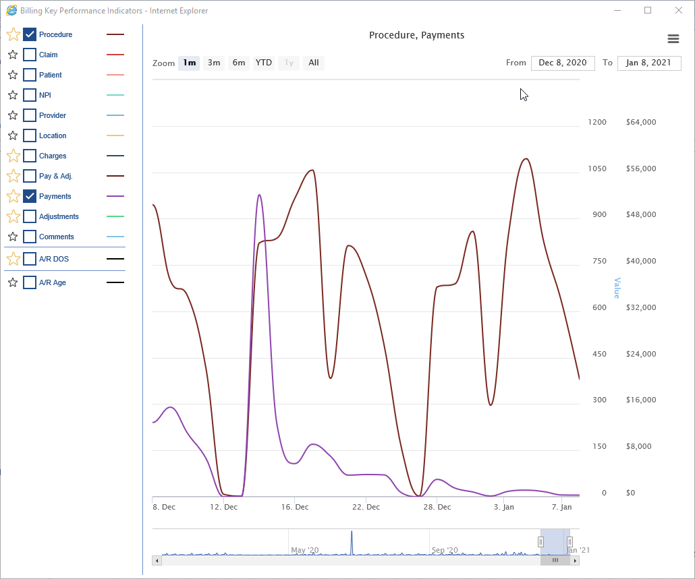Click the star beside Adjustments
Screen dimensions: 695x579
pyautogui.click(x=13, y=216)
